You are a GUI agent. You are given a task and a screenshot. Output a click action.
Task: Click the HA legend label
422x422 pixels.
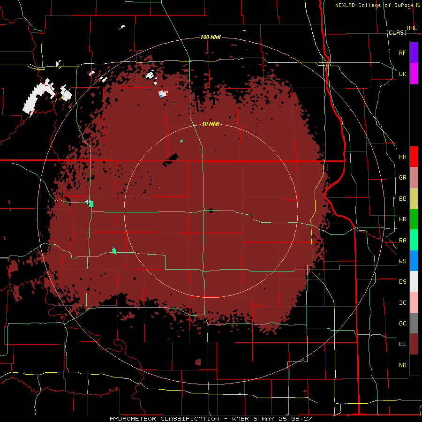click(402, 157)
